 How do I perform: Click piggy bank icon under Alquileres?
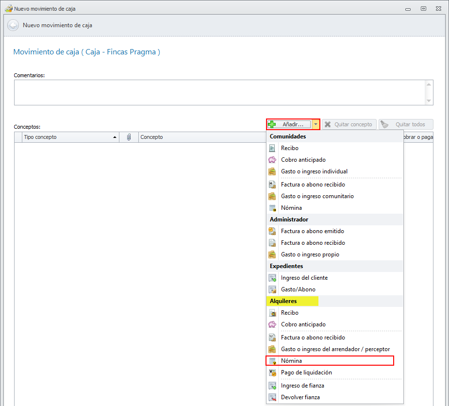coord(272,324)
